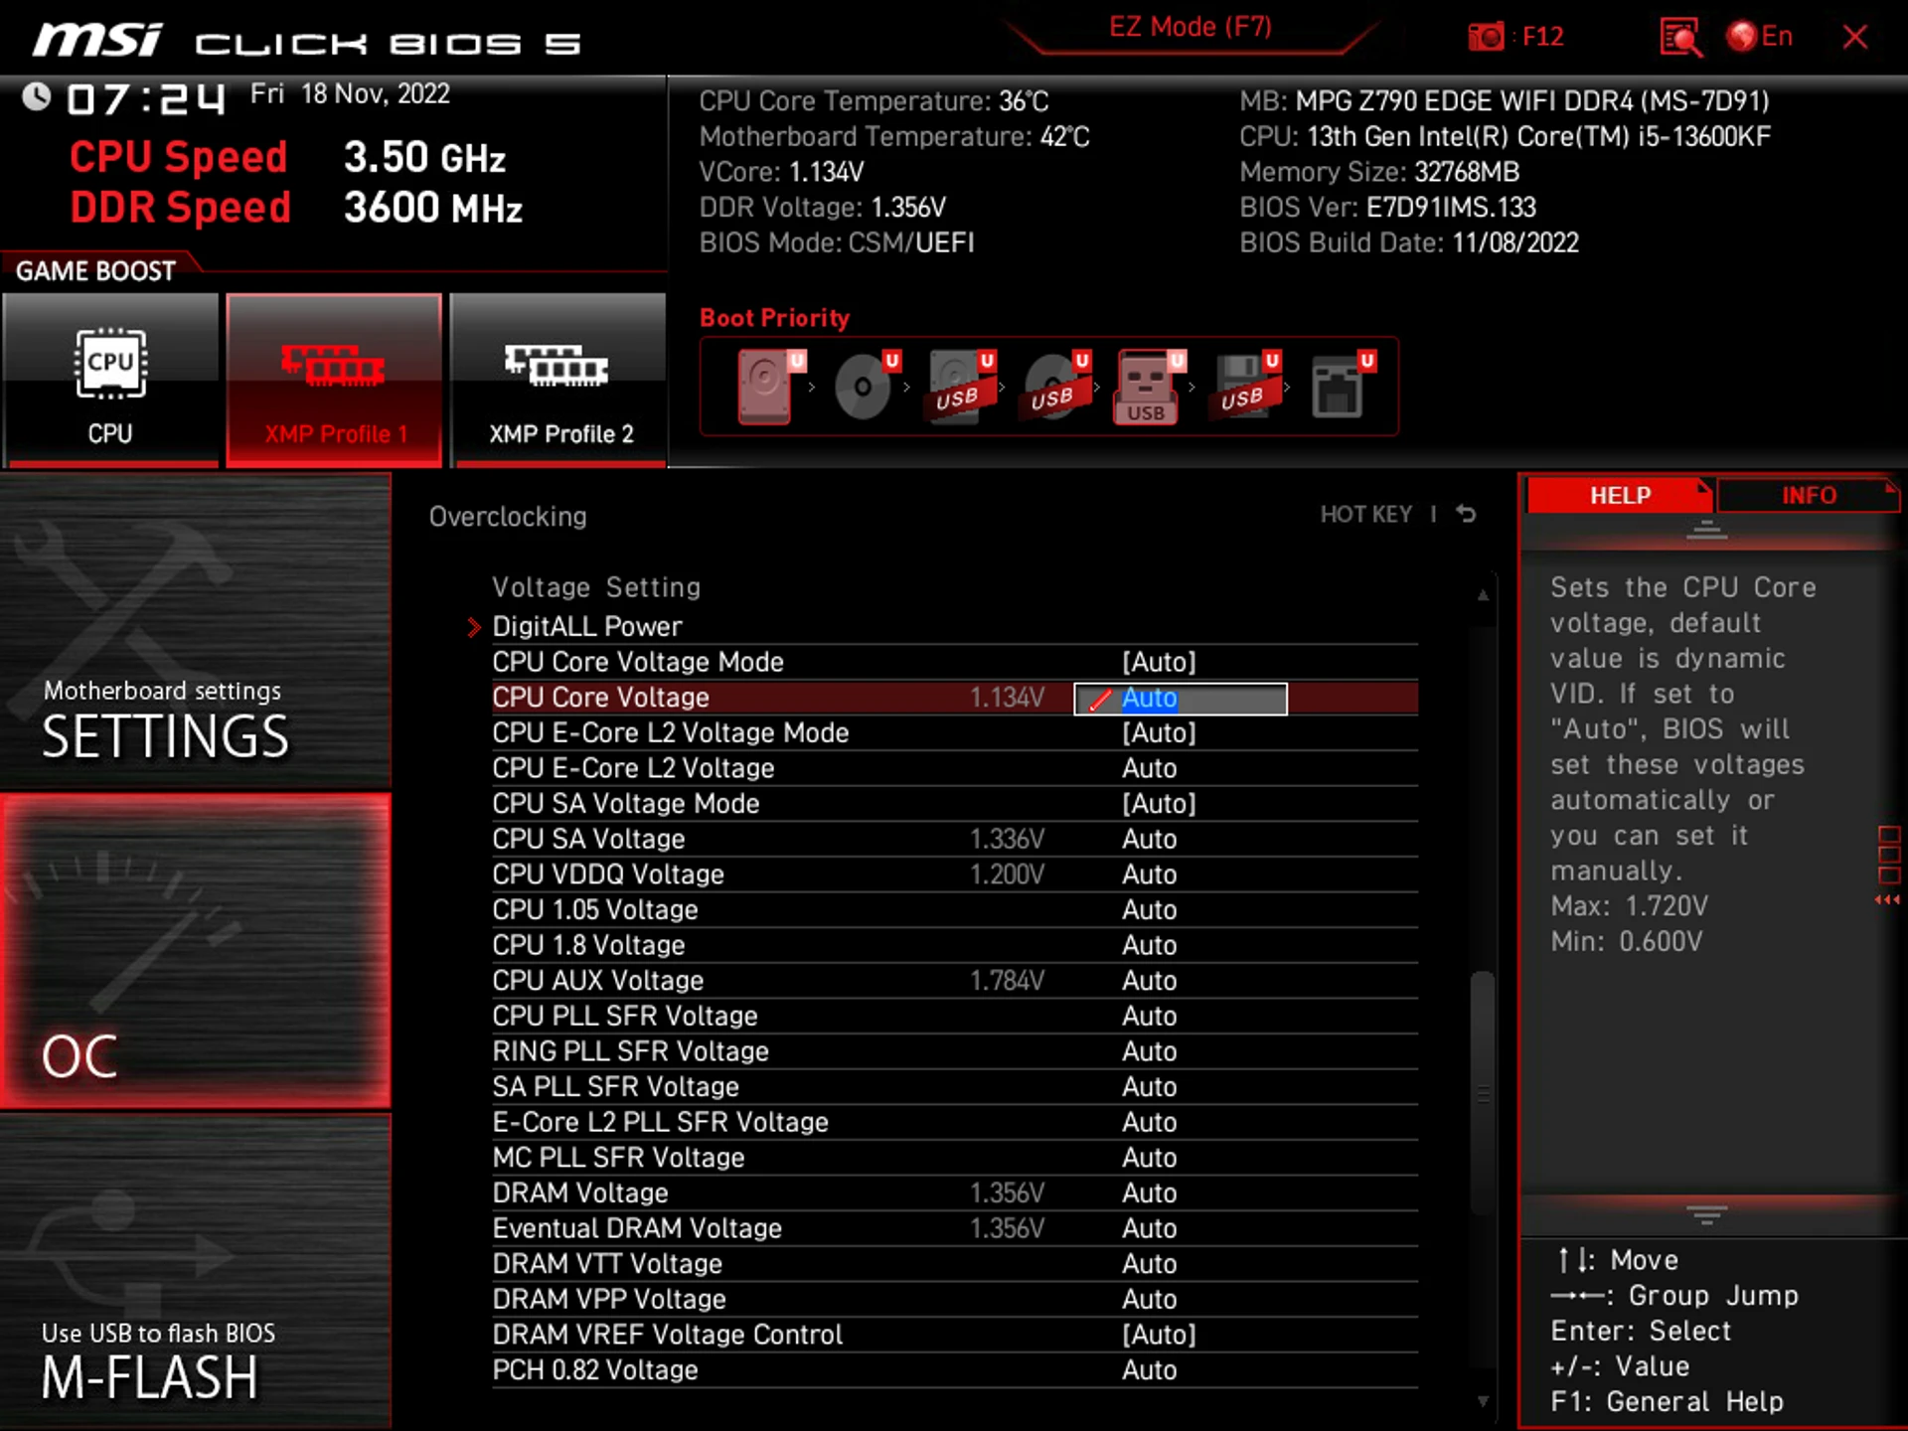Select the SA PLL SFR Voltage row
1908x1431 pixels.
[x=954, y=1087]
